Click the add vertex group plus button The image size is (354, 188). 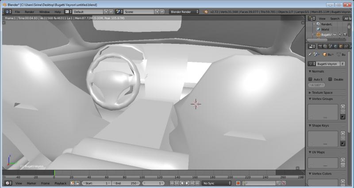342,107
